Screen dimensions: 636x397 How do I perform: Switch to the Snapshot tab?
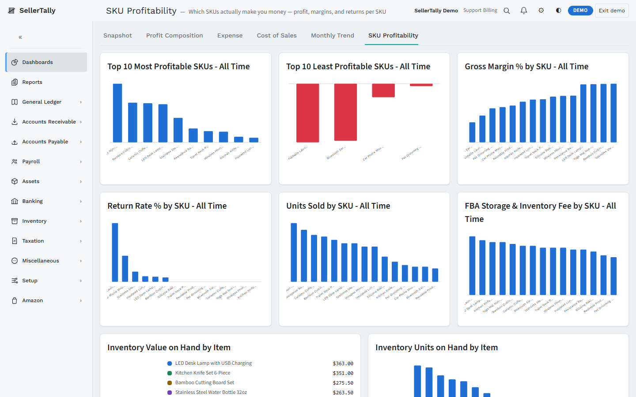click(x=117, y=35)
